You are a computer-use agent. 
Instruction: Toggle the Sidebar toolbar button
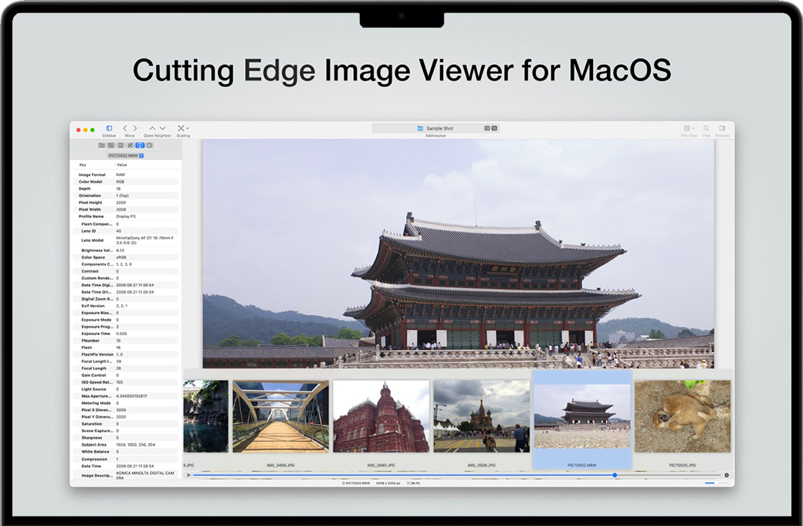pyautogui.click(x=109, y=128)
